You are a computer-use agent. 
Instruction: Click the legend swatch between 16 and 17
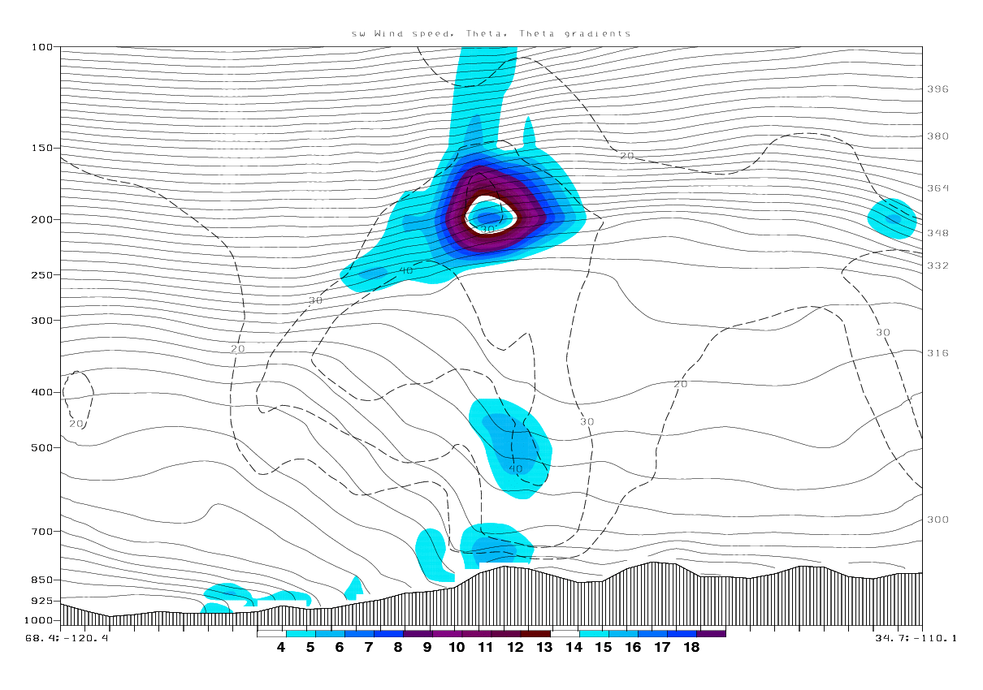point(652,633)
